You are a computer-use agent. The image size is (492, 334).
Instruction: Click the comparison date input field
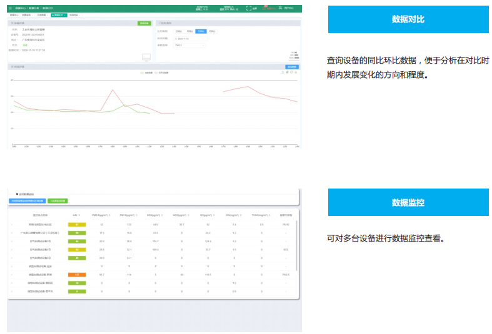coord(189,38)
